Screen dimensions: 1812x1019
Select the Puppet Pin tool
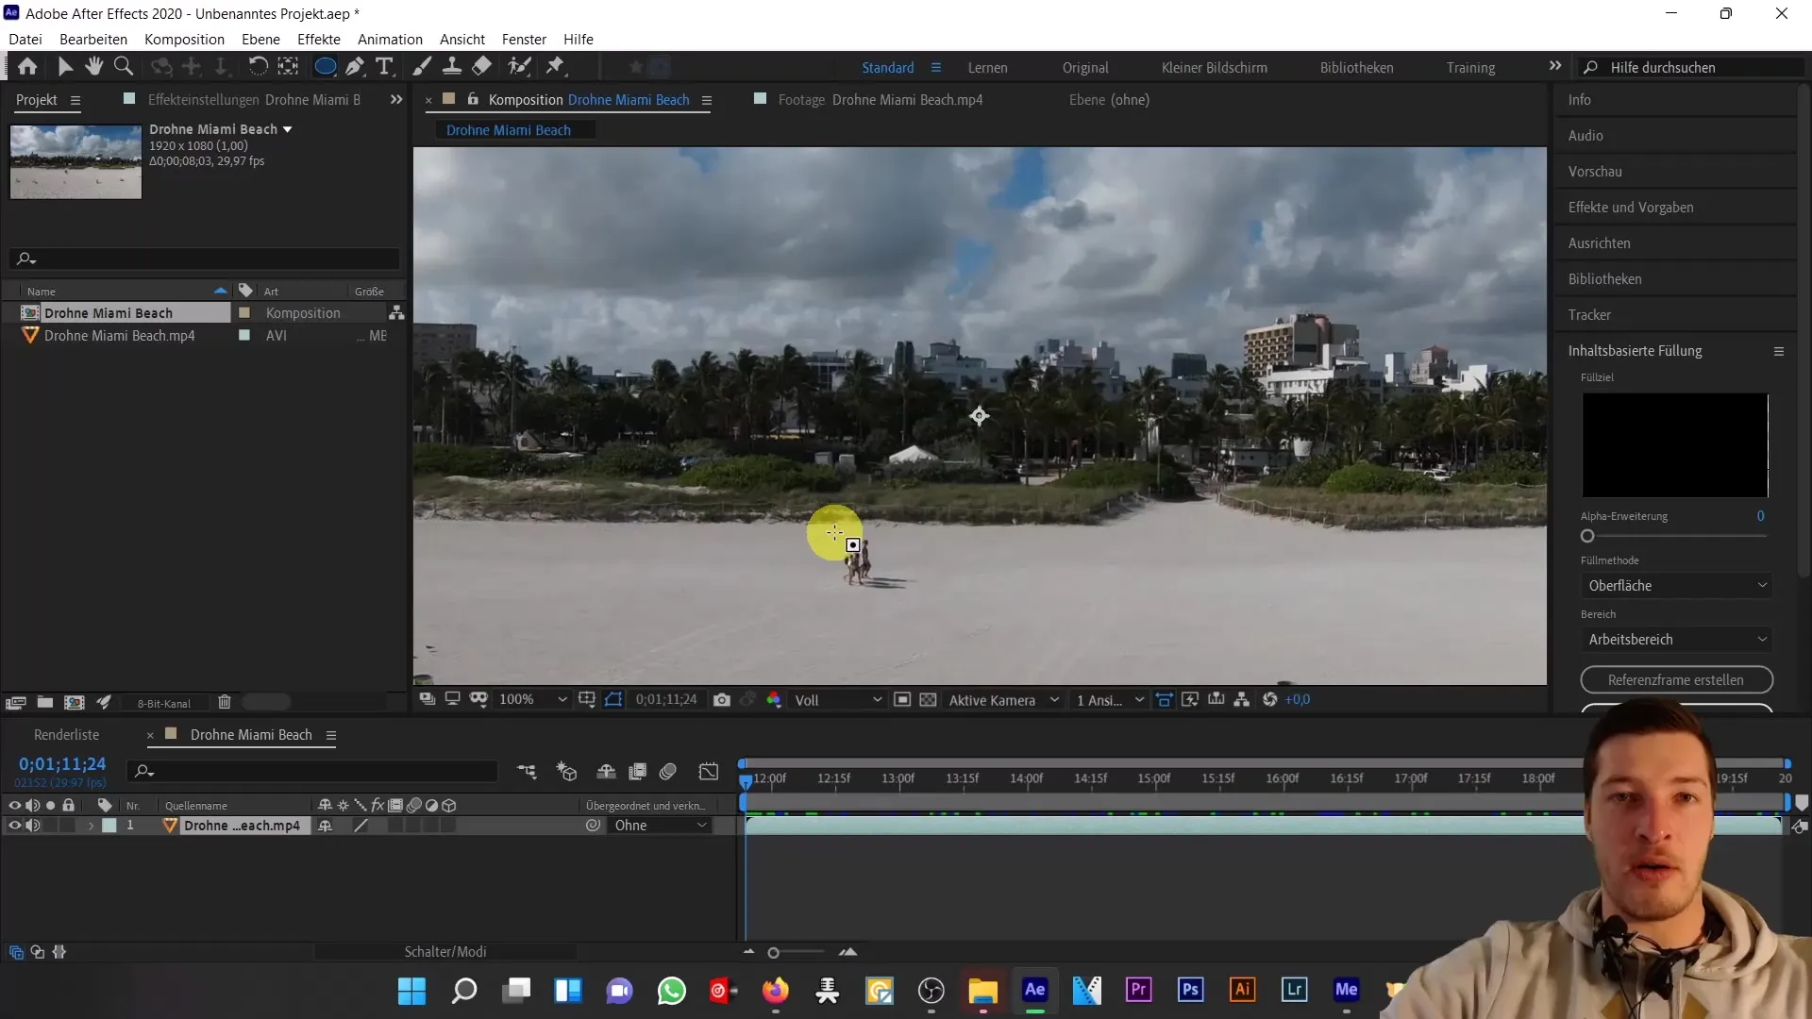pyautogui.click(x=556, y=67)
